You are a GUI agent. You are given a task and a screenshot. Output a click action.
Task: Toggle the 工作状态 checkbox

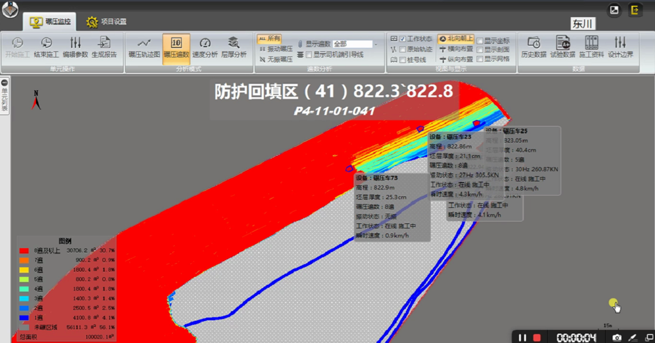pyautogui.click(x=403, y=39)
